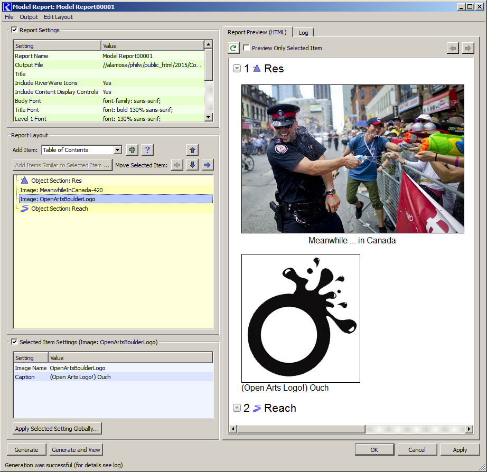Click the green refresh preview icon
This screenshot has height=472, width=487.
click(233, 48)
